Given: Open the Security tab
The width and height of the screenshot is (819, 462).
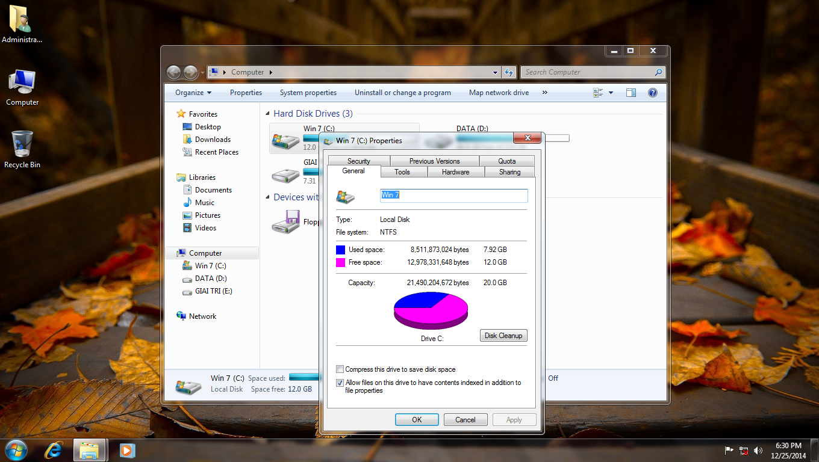Looking at the screenshot, I should pyautogui.click(x=358, y=161).
